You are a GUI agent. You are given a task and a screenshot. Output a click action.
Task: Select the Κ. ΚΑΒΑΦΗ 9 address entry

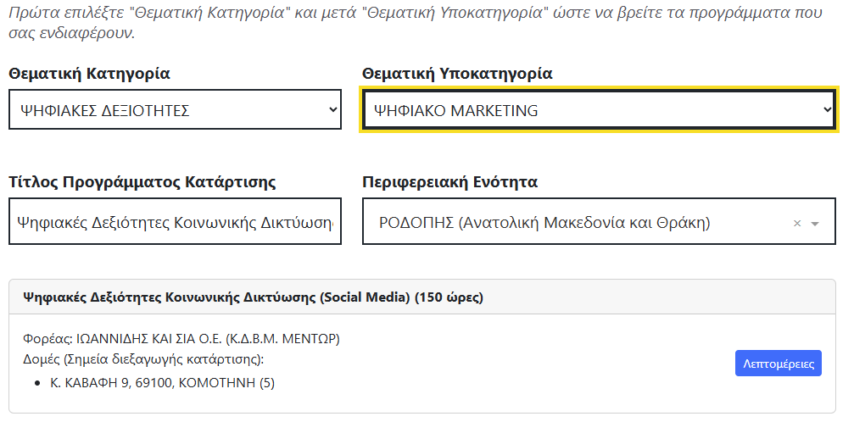(x=163, y=383)
